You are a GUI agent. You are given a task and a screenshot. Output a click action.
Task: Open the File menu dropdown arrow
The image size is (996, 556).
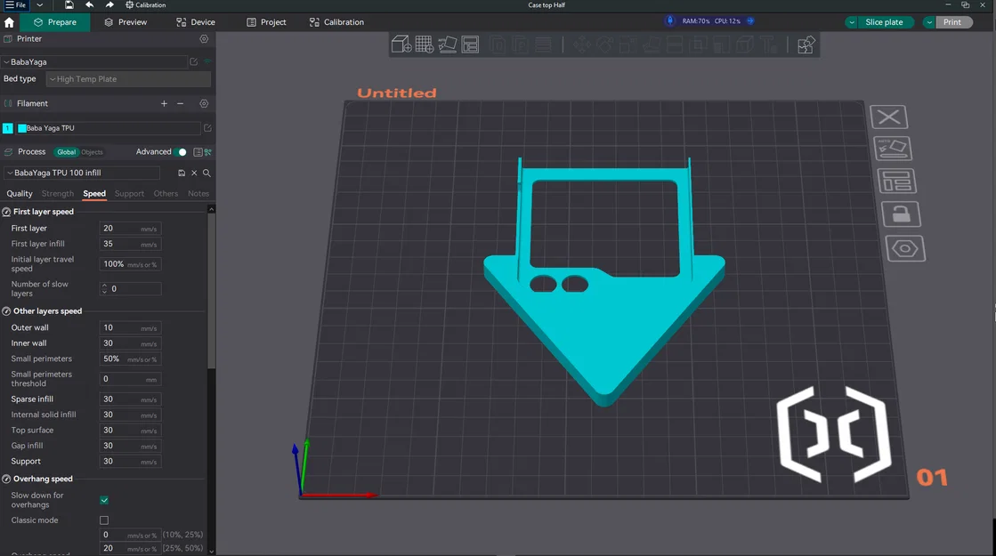point(40,5)
